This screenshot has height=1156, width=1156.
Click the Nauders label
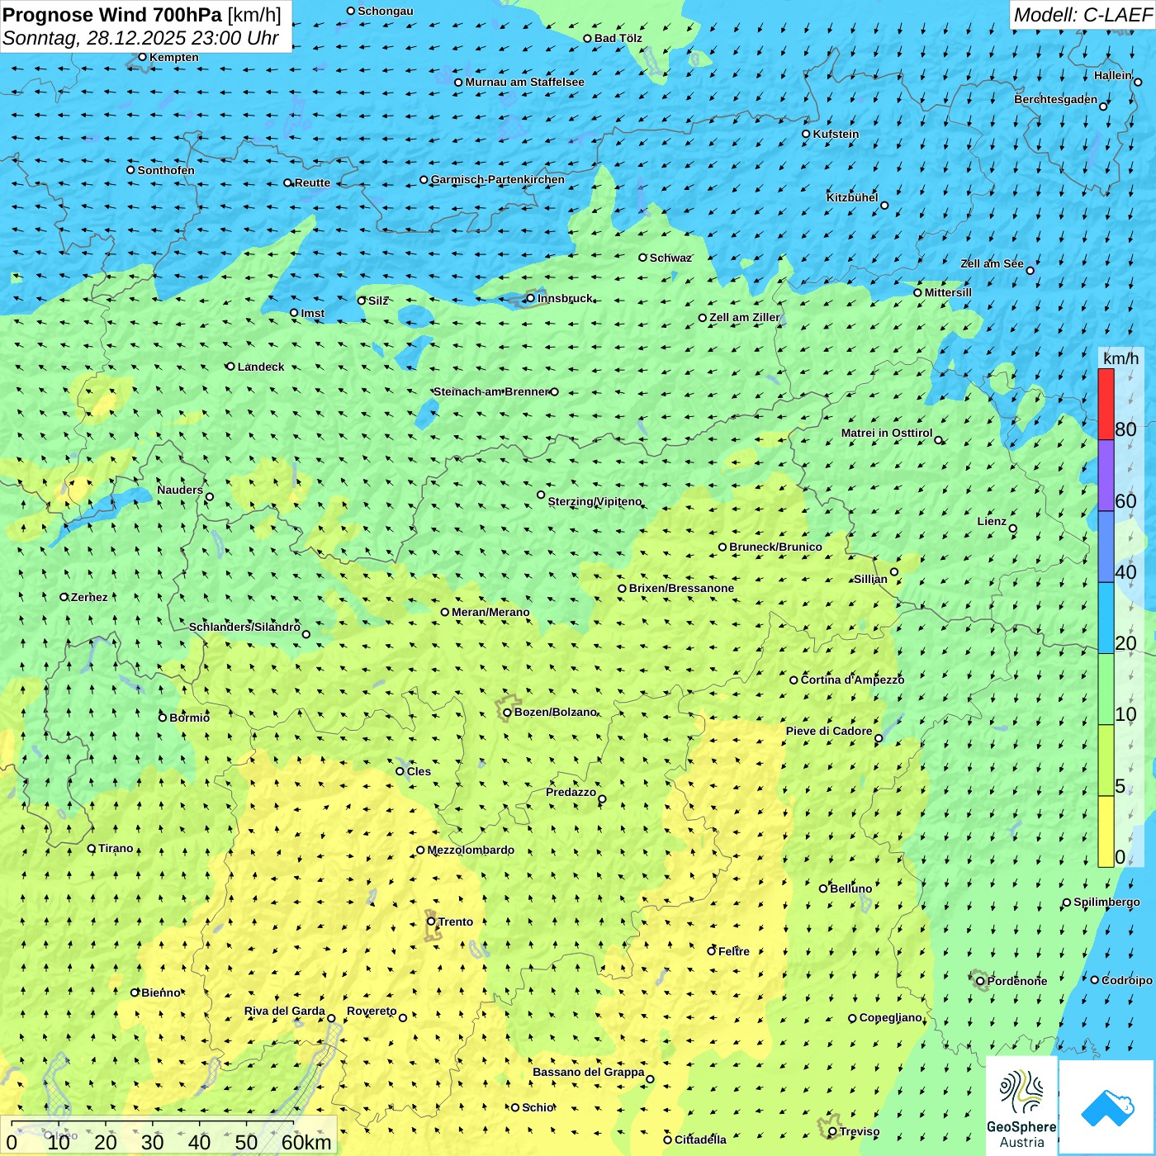coord(180,490)
